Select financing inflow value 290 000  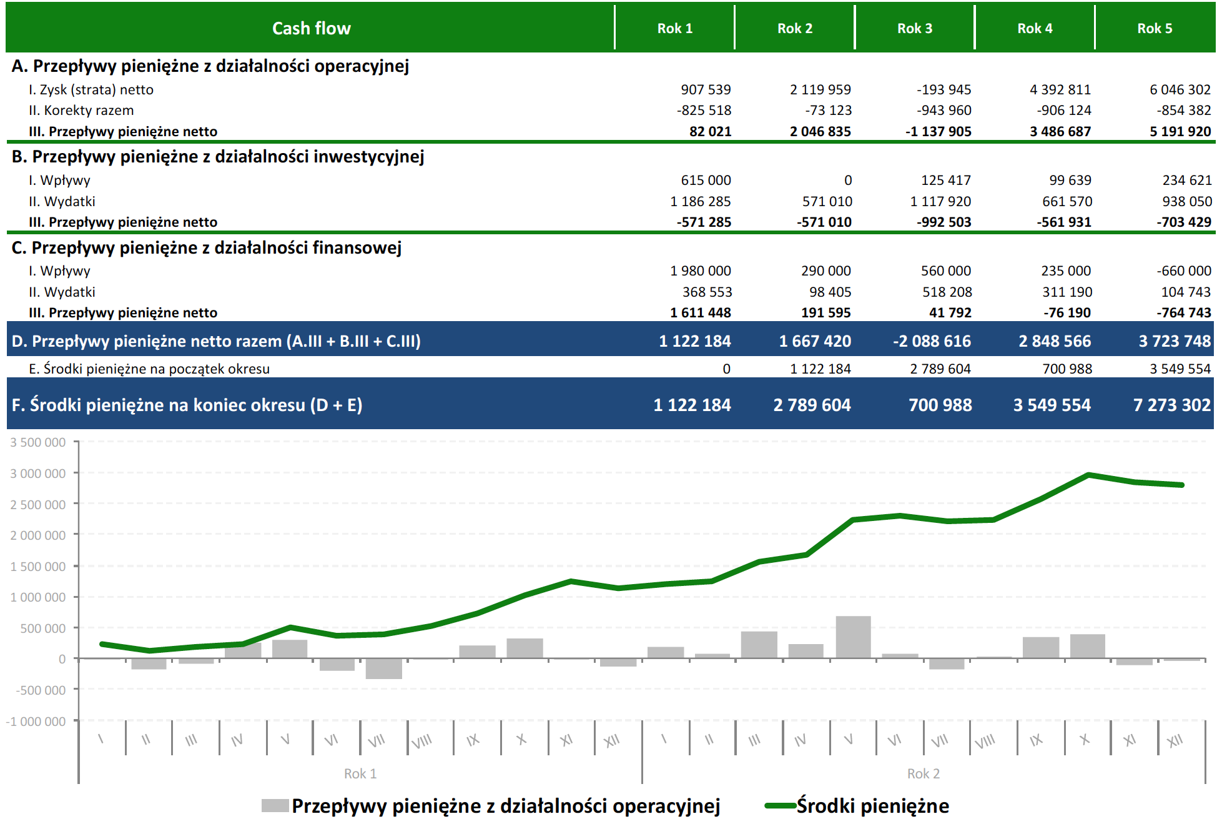[825, 271]
